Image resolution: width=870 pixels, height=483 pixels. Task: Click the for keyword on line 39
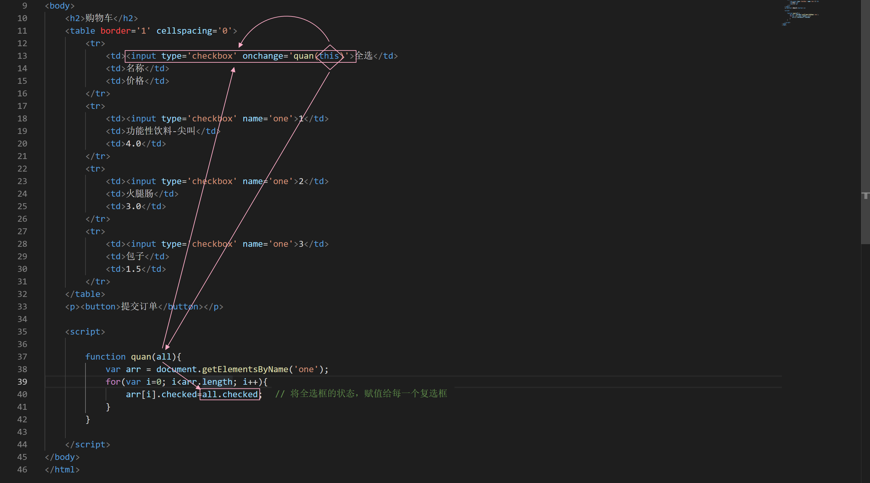coord(113,382)
